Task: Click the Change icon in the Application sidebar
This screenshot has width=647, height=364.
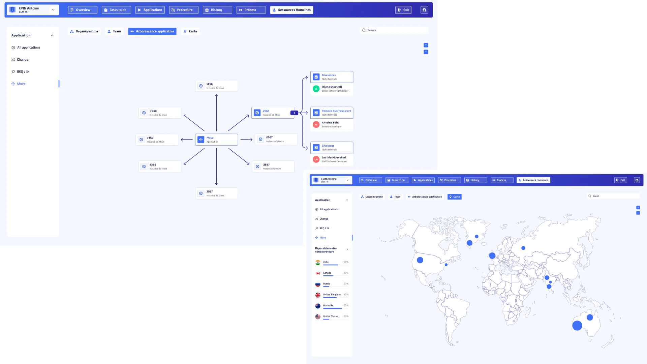Action: [13, 60]
